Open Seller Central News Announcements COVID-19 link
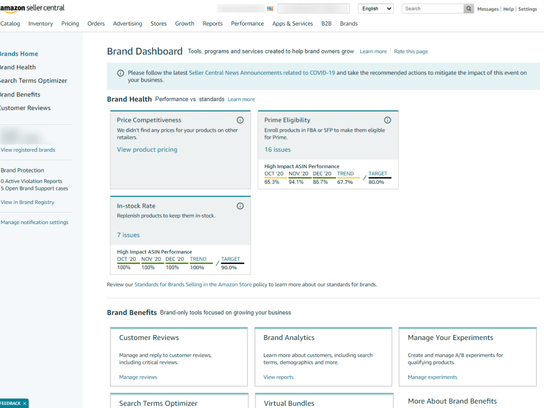Image resolution: width=544 pixels, height=408 pixels. pos(262,73)
